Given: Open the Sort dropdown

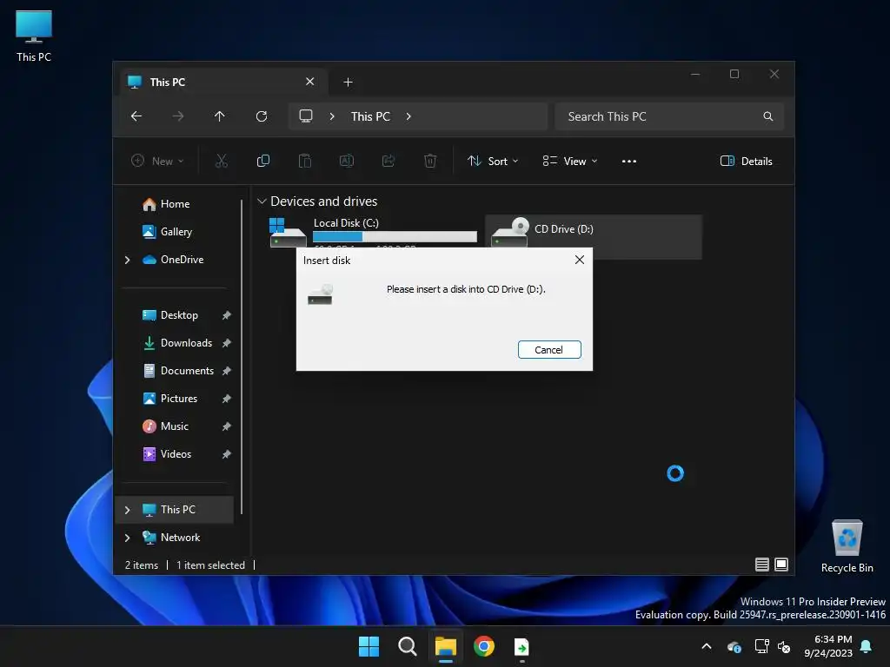Looking at the screenshot, I should pos(493,161).
